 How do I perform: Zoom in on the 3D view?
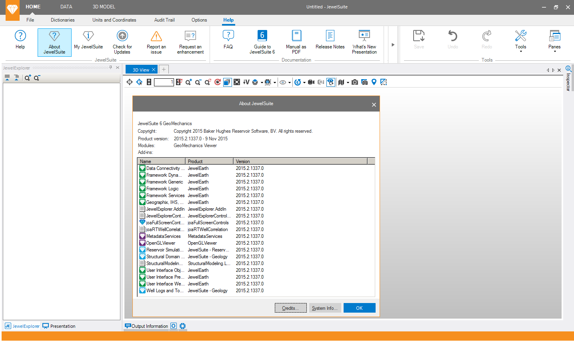coord(188,82)
